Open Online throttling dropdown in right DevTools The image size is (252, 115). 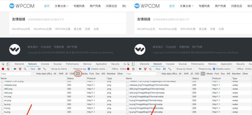[x=248, y=69]
